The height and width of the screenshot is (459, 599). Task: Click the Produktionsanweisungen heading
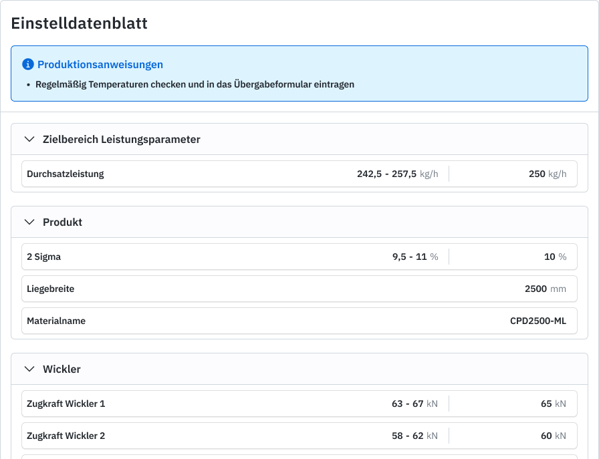pyautogui.click(x=100, y=65)
